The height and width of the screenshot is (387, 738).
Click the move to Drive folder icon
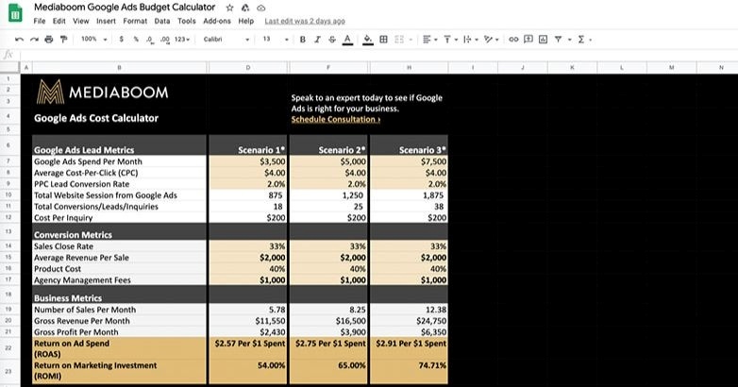(x=245, y=8)
